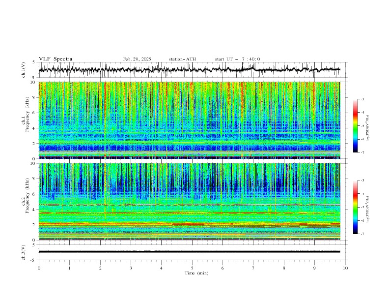This screenshot has height=301, width=389.
Task: Click the "-5" tick on ch.3(V) axis
Action: [33, 260]
